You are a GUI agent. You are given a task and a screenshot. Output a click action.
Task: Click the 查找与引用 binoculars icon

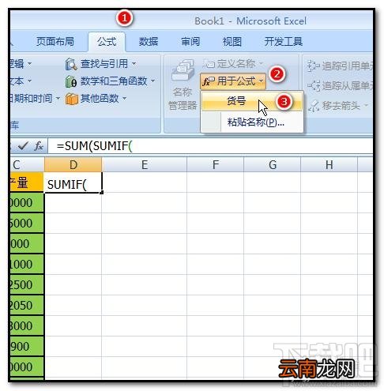(71, 64)
